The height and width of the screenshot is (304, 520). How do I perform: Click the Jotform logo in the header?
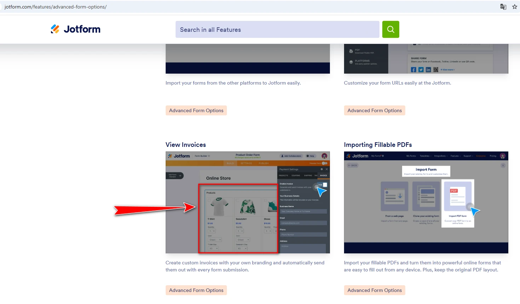[75, 29]
